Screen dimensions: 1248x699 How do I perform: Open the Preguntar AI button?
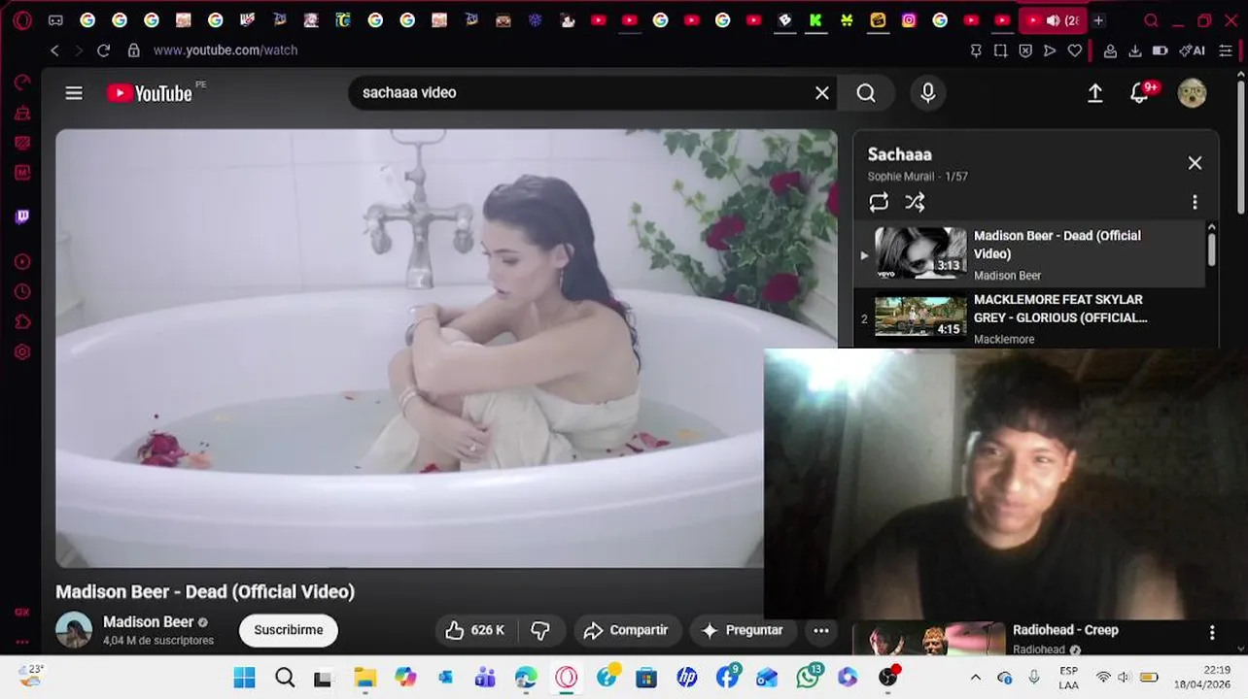[x=743, y=630]
